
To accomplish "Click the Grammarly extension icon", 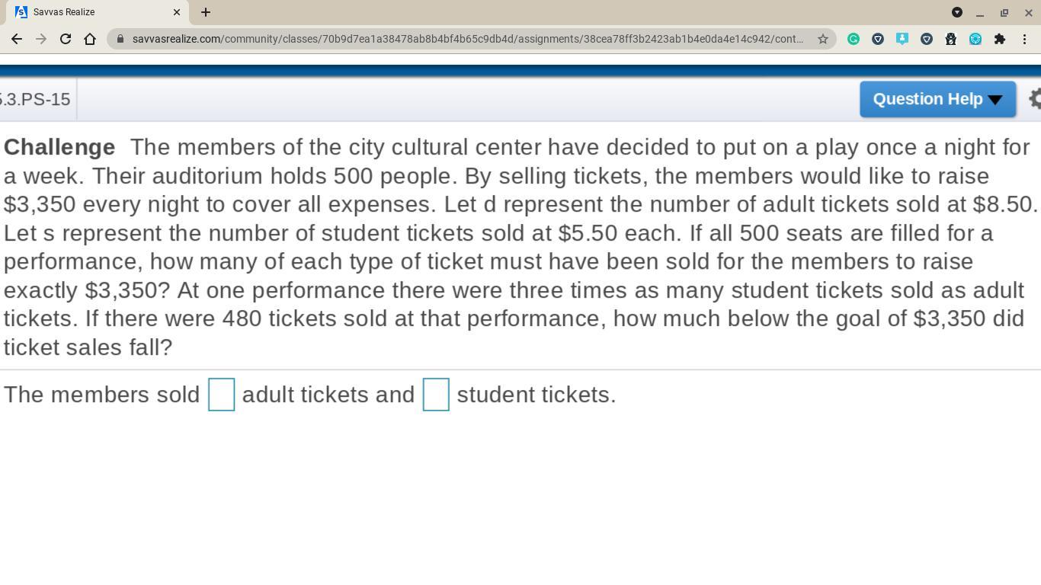I will [x=854, y=39].
